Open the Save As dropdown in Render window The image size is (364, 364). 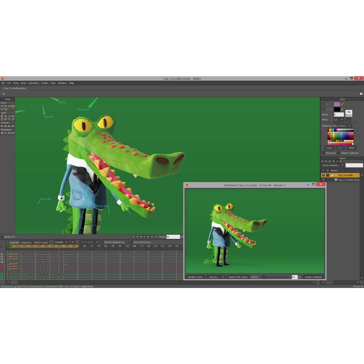(x=216, y=277)
